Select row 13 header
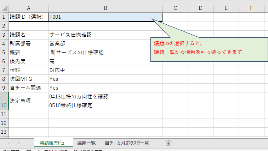This screenshot has width=268, height=151. tap(4, 132)
